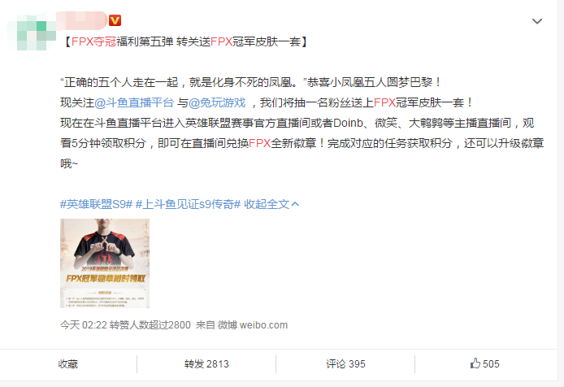Image resolution: width=564 pixels, height=387 pixels.
Task: Click the 今天 02:22 timestamp
Action: (x=84, y=325)
